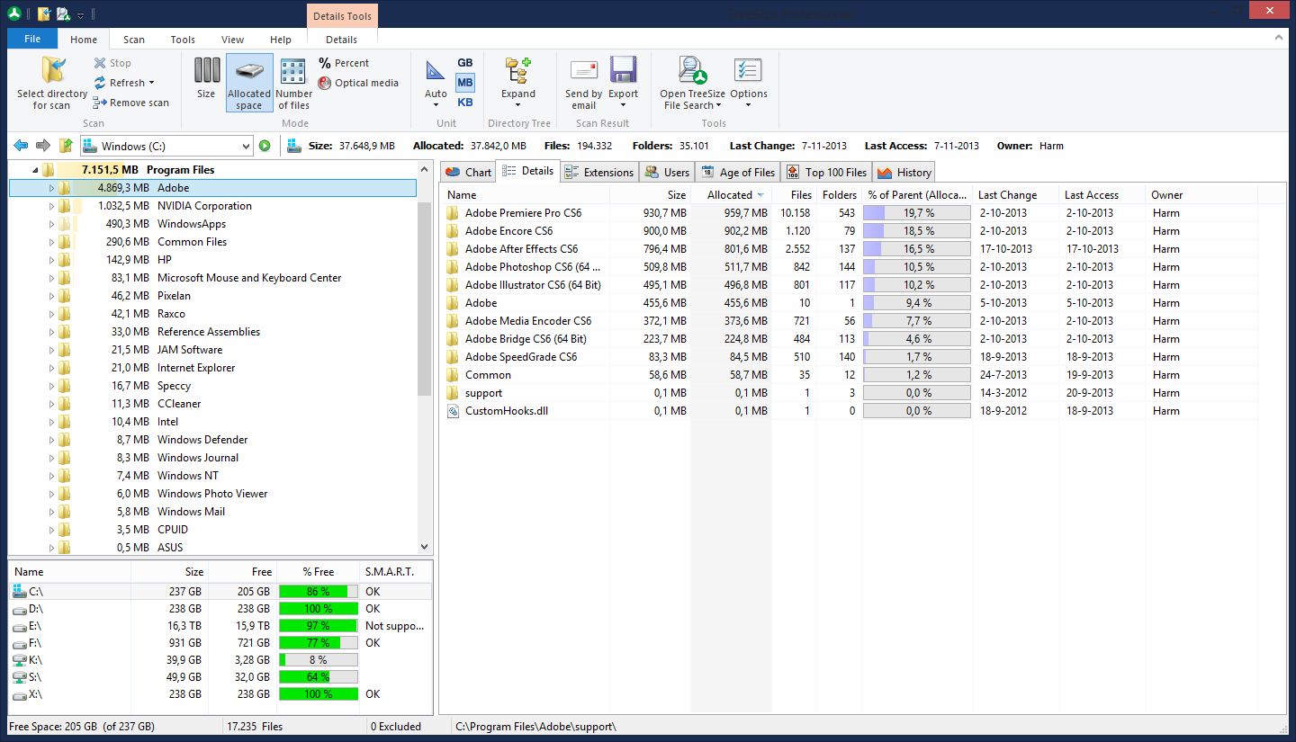Open the Refresh dropdown arrow
Viewport: 1296px width, 742px height.
tap(151, 83)
